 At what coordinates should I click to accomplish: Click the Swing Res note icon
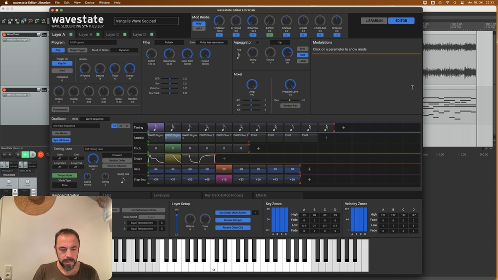click(x=122, y=180)
